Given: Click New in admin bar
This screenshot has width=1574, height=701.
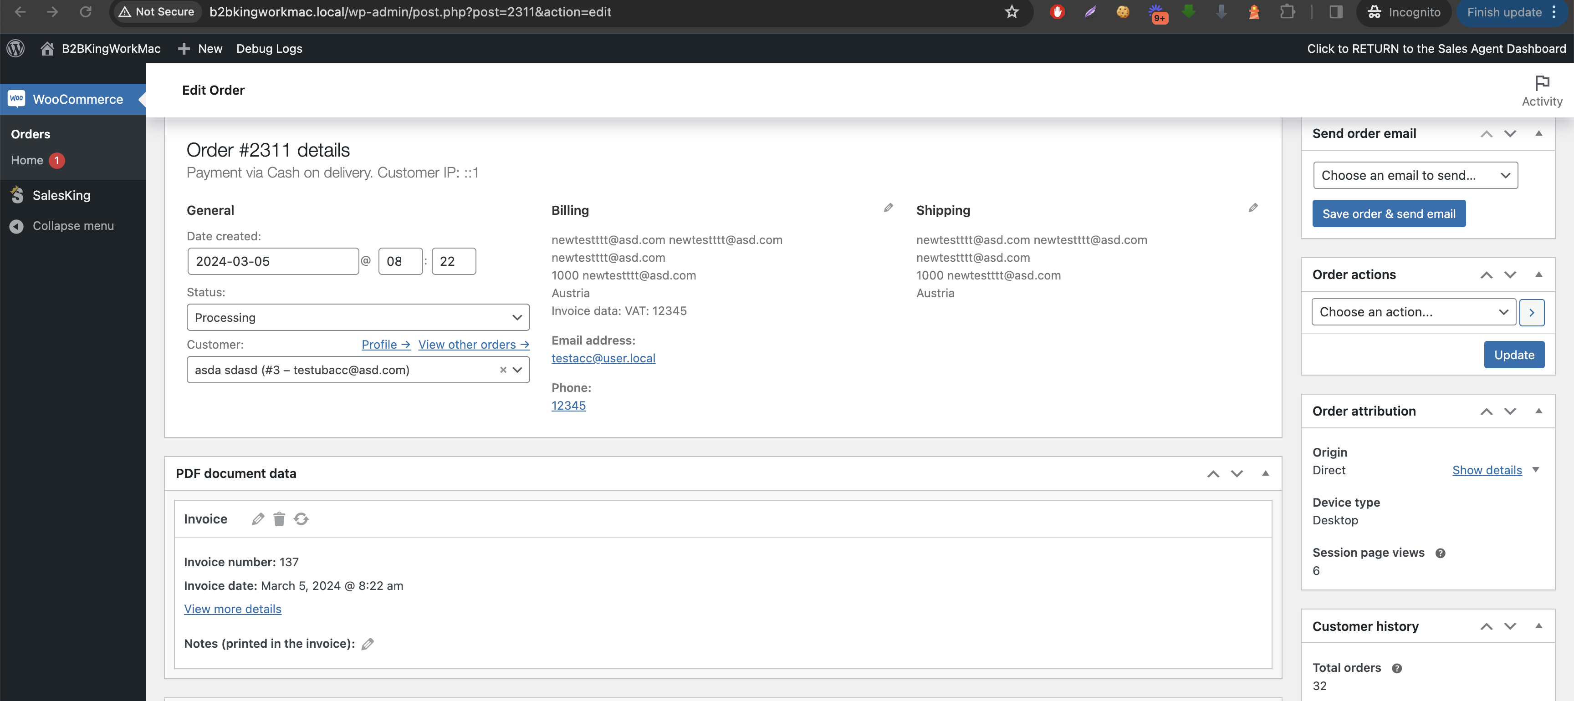Looking at the screenshot, I should tap(200, 48).
